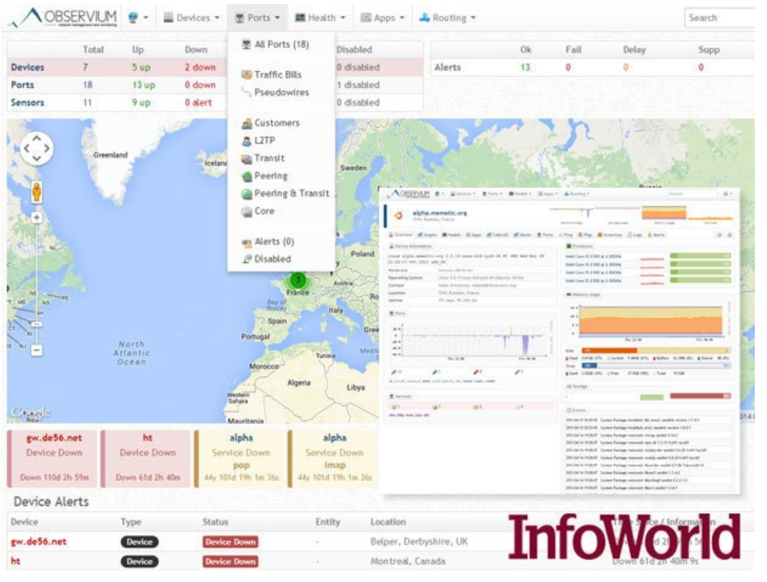Open Traffic Bills from Ports menu
The height and width of the screenshot is (582, 767).
click(x=272, y=75)
